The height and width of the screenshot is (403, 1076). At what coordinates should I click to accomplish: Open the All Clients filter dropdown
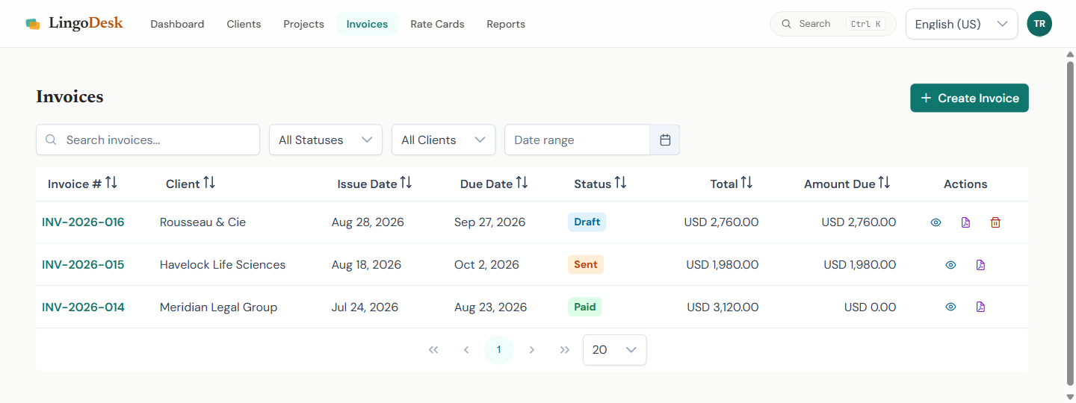443,140
